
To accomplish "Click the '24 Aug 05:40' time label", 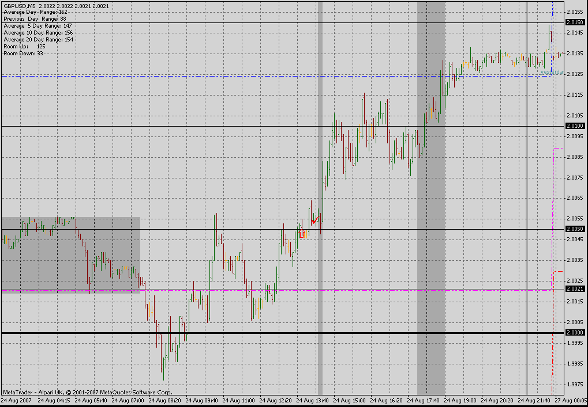I will [91, 400].
